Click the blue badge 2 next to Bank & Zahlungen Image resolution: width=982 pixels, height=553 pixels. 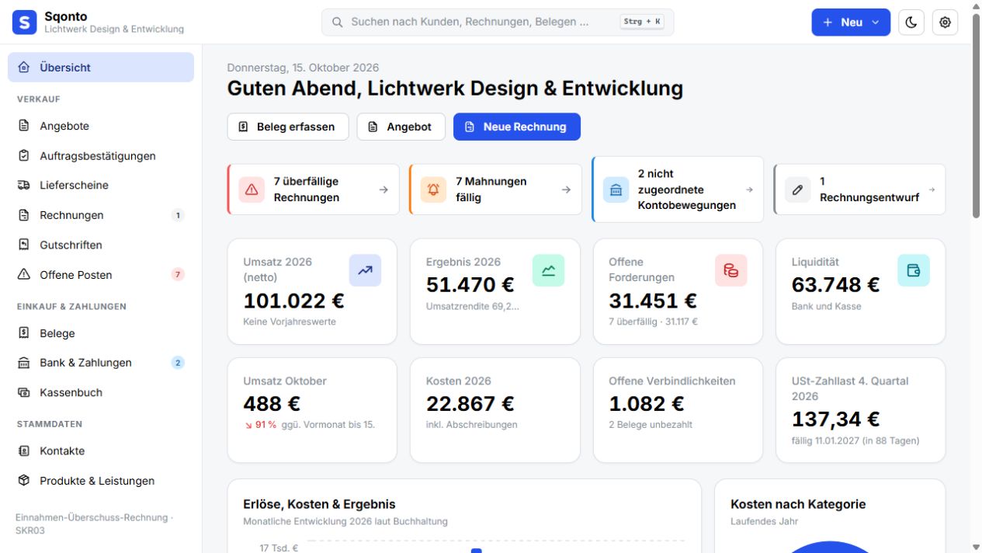pyautogui.click(x=178, y=363)
